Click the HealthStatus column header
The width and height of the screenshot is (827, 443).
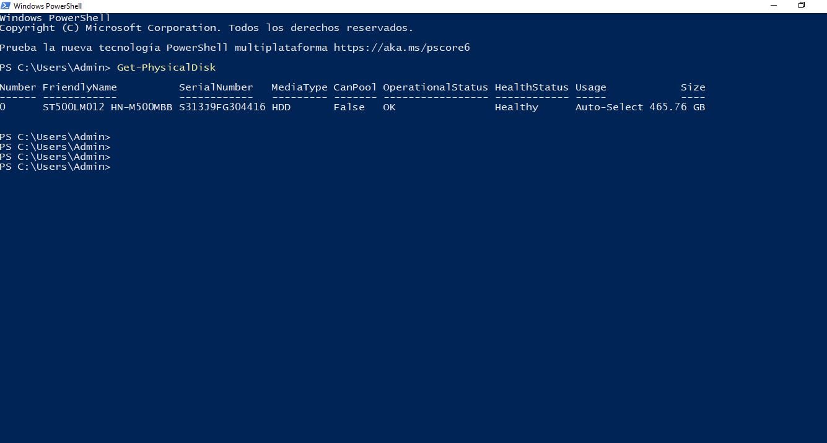point(531,87)
